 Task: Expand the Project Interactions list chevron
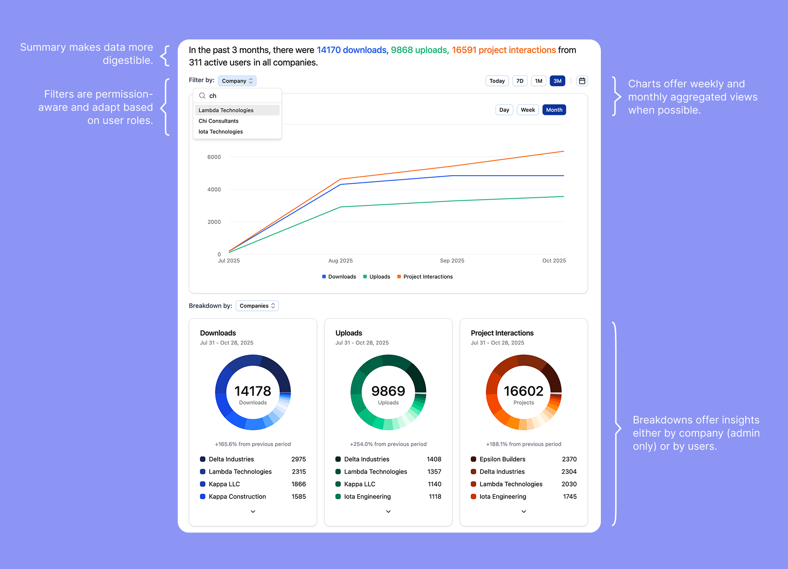coord(524,511)
